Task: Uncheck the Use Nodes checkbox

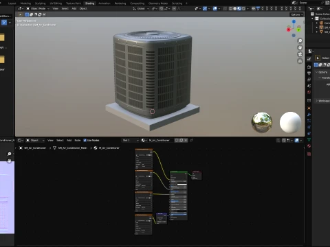Action: point(85,140)
